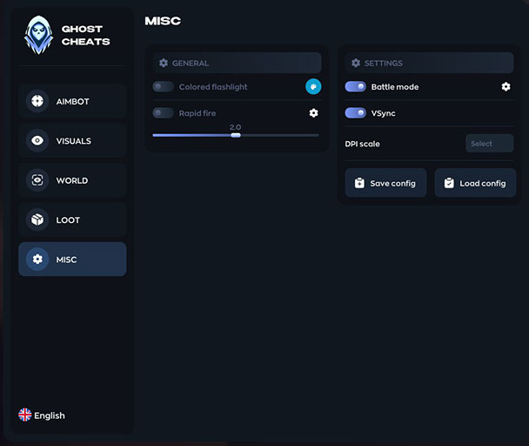Screen dimensions: 529x446
Task: Expand the DPI scale Select dropdown
Action: click(489, 144)
